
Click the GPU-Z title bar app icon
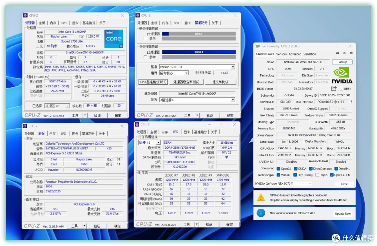coord(258,46)
